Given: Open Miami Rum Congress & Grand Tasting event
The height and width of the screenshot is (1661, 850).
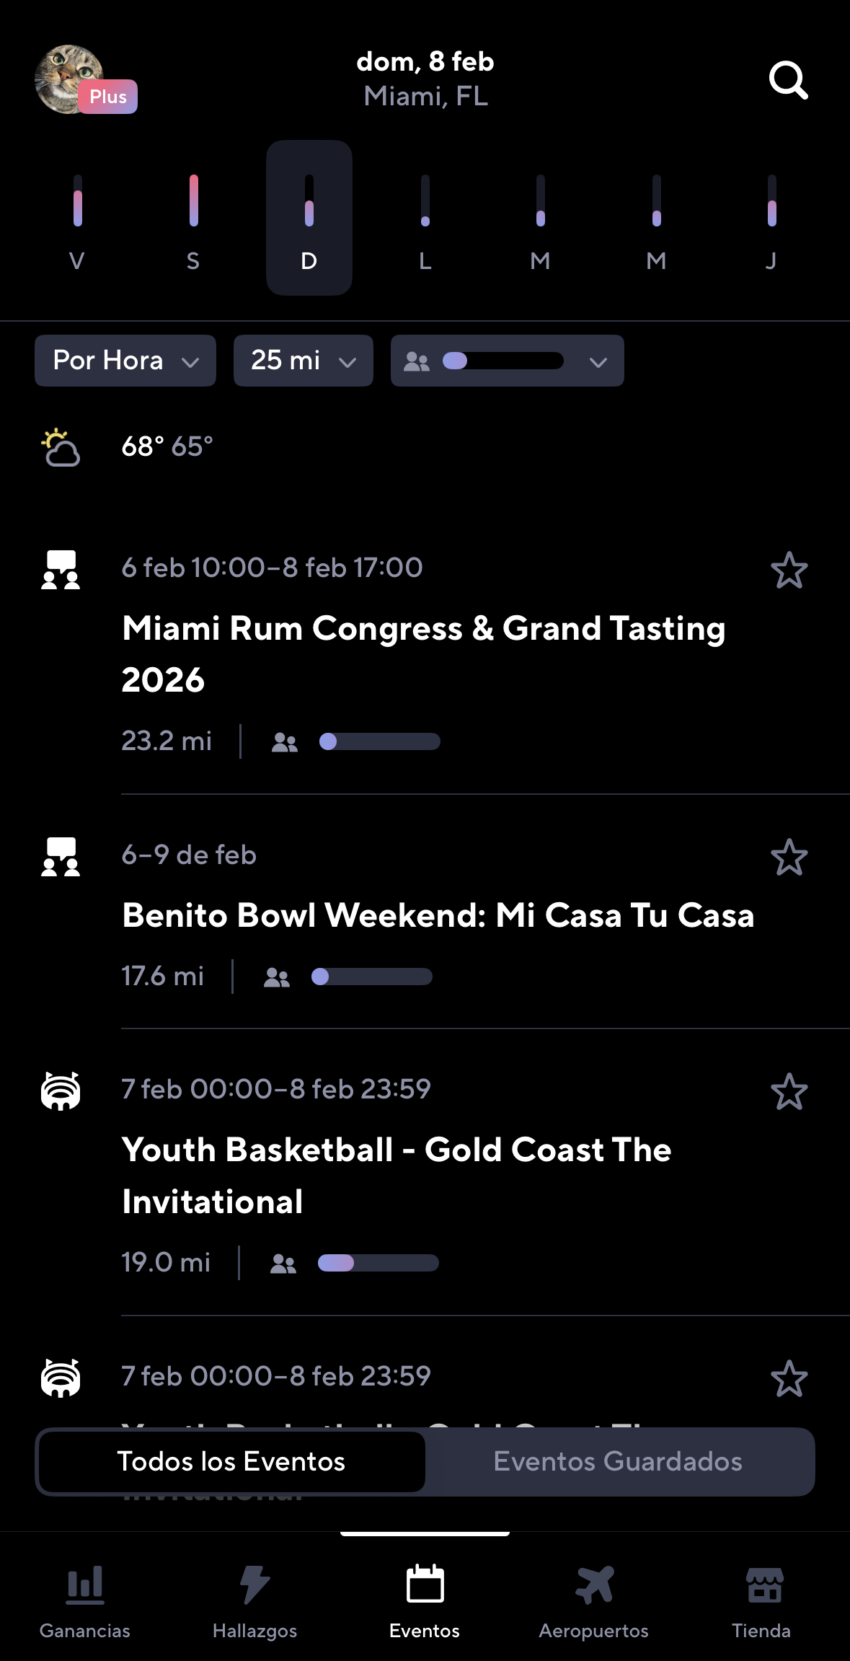Looking at the screenshot, I should pos(423,653).
